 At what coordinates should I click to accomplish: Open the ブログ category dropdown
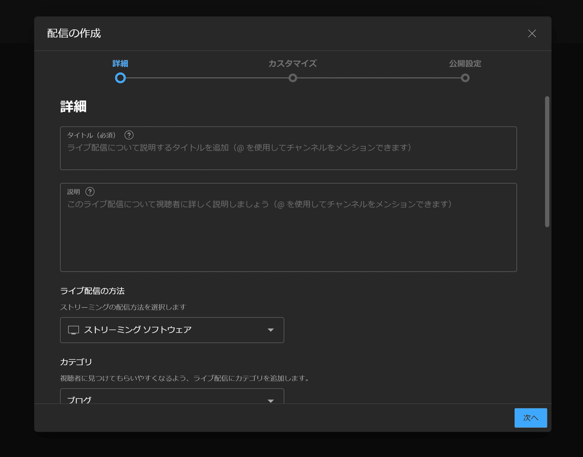click(172, 396)
